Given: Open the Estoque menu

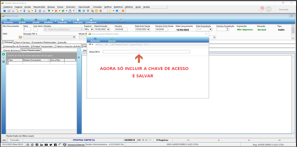Looking at the screenshot, I should tap(51, 7).
